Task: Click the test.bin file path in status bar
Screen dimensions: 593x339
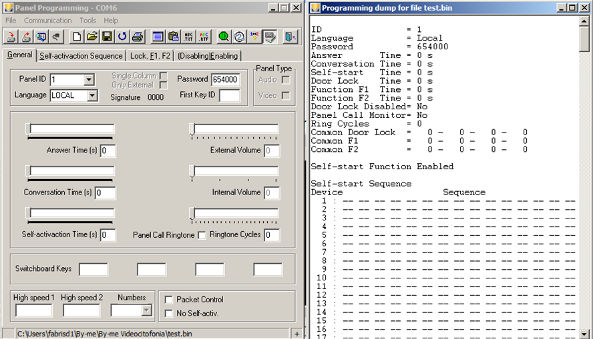Action: [105, 334]
